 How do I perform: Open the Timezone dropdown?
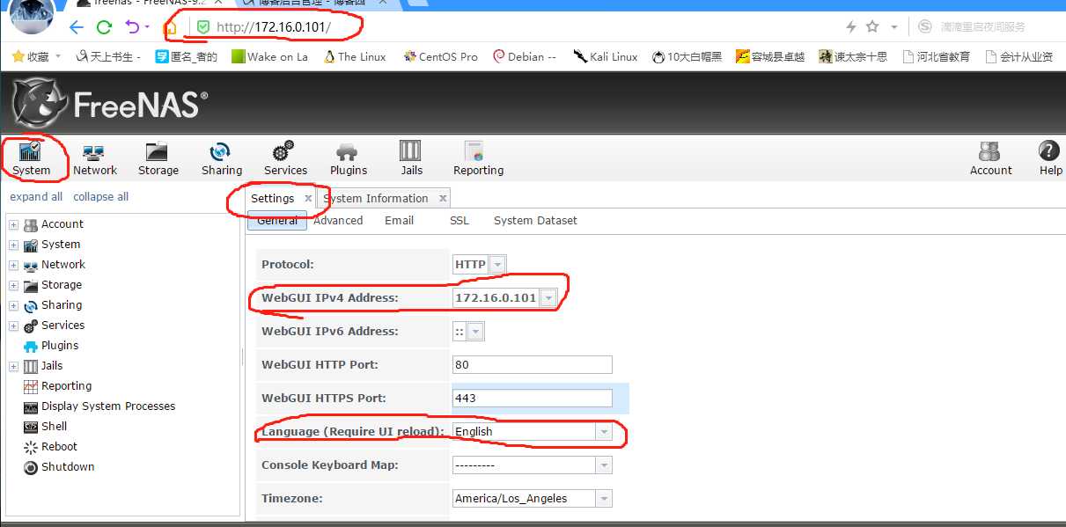[604, 499]
